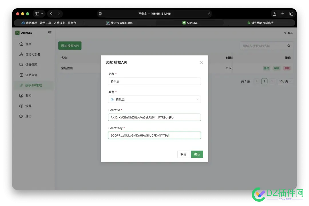The height and width of the screenshot is (206, 309).
Task: Click the 名称 input field containing 腾讯云
Action: click(x=154, y=81)
